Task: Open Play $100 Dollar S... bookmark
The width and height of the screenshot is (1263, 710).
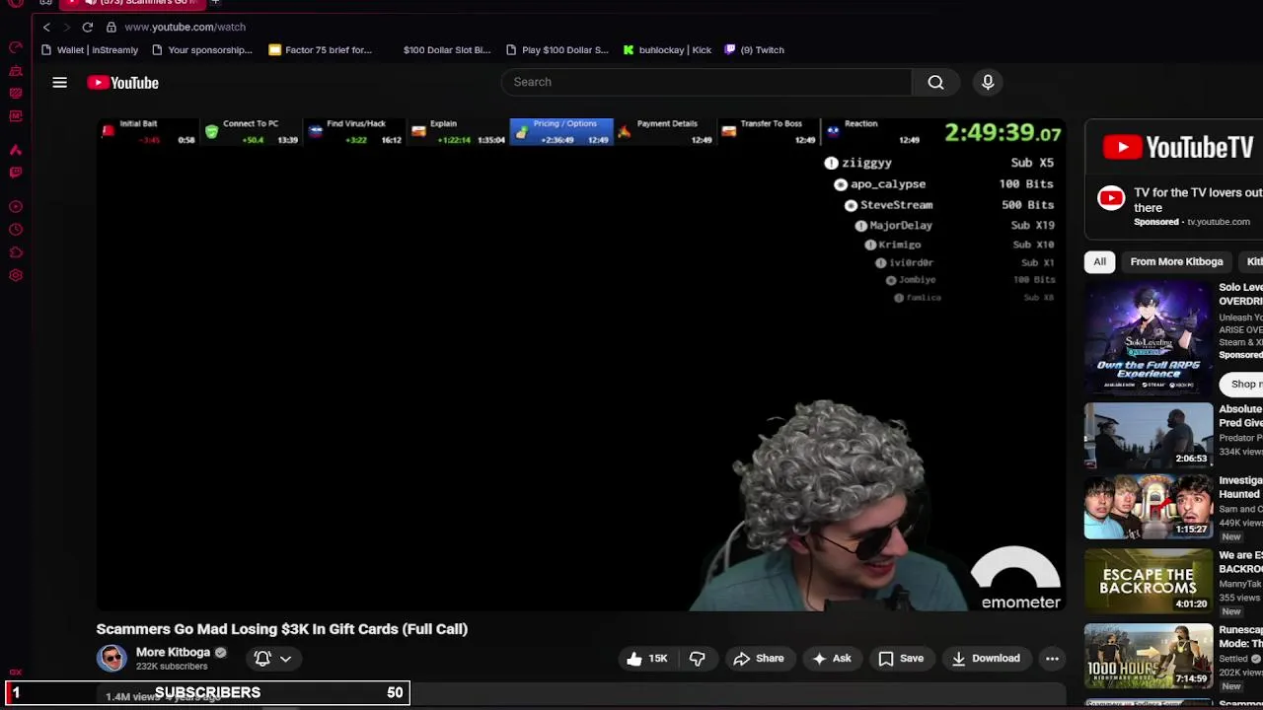Action: point(557,49)
